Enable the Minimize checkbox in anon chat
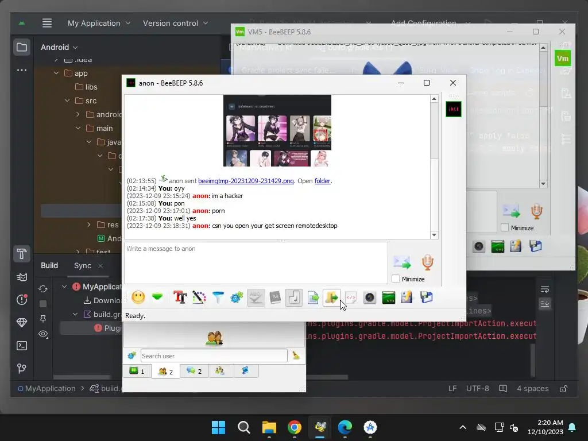This screenshot has height=441, width=588. tap(395, 278)
